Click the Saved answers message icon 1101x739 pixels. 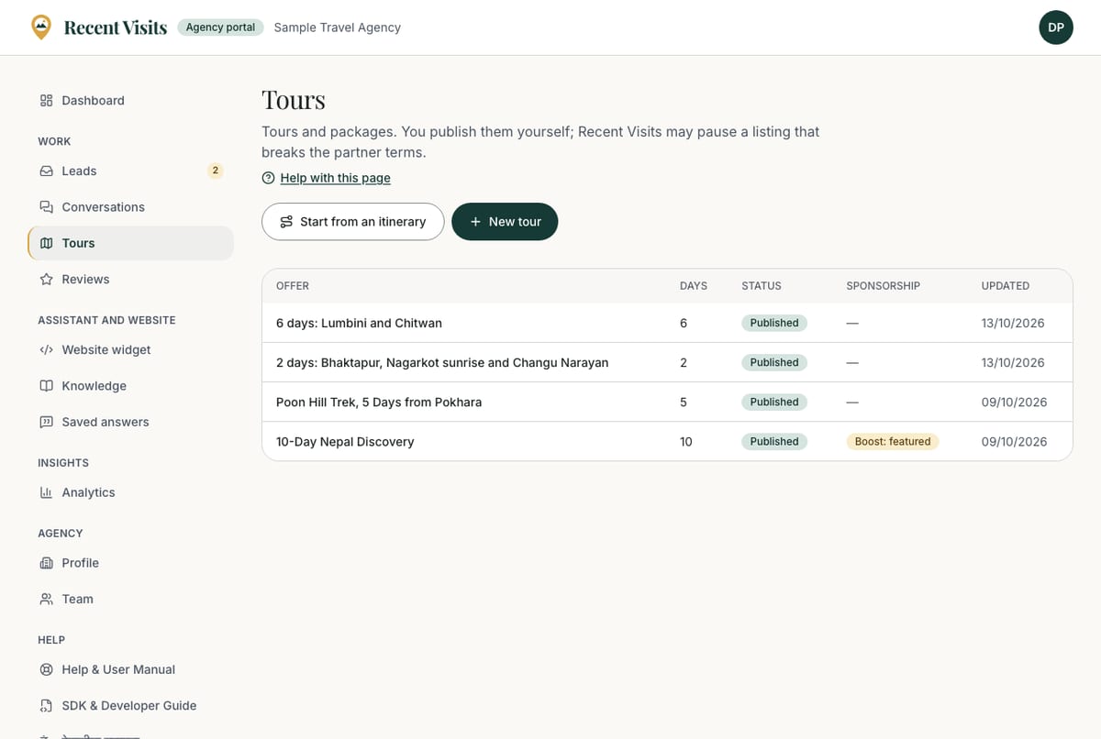click(46, 423)
